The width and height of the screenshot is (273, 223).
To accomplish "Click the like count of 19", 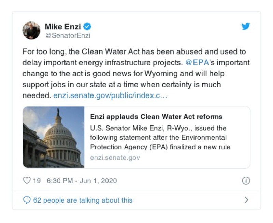I will (37, 181).
